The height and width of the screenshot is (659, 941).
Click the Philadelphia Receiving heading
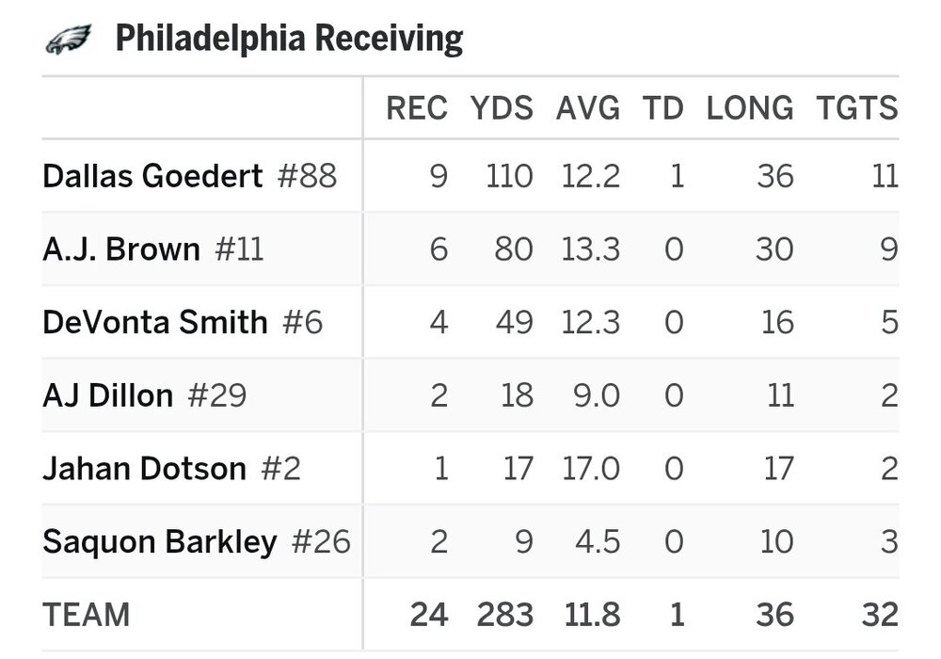[x=289, y=40]
